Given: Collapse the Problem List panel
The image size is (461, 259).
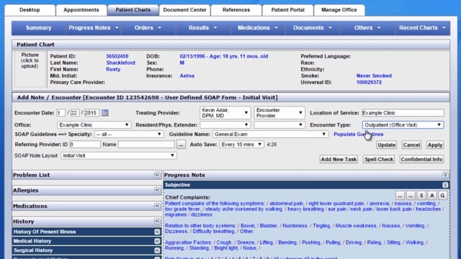Looking at the screenshot, I should (x=157, y=175).
